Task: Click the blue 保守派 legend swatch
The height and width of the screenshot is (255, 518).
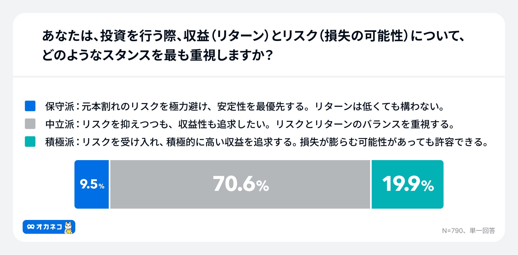Action: pyautogui.click(x=30, y=106)
